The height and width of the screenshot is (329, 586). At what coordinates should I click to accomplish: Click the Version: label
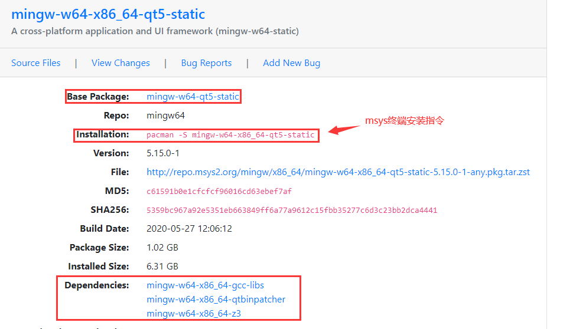click(111, 153)
